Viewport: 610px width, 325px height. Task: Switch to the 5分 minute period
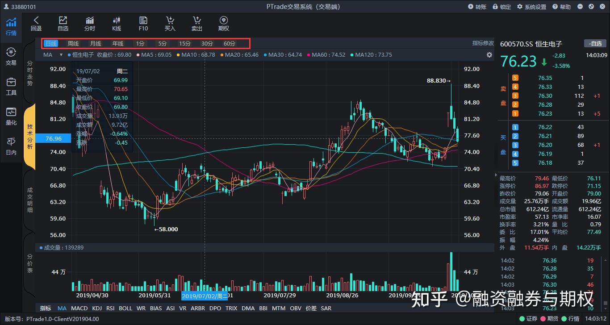tap(163, 43)
